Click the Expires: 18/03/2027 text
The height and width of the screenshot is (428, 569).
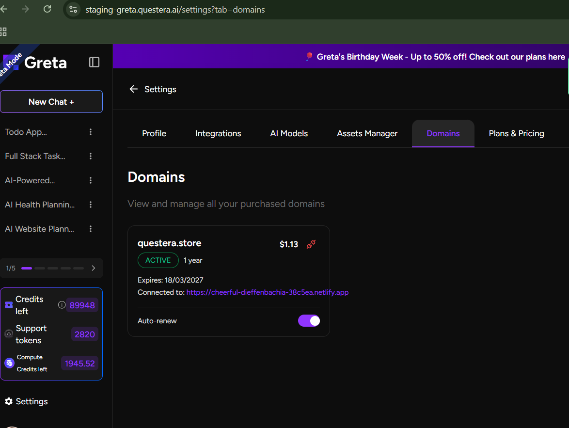(171, 280)
